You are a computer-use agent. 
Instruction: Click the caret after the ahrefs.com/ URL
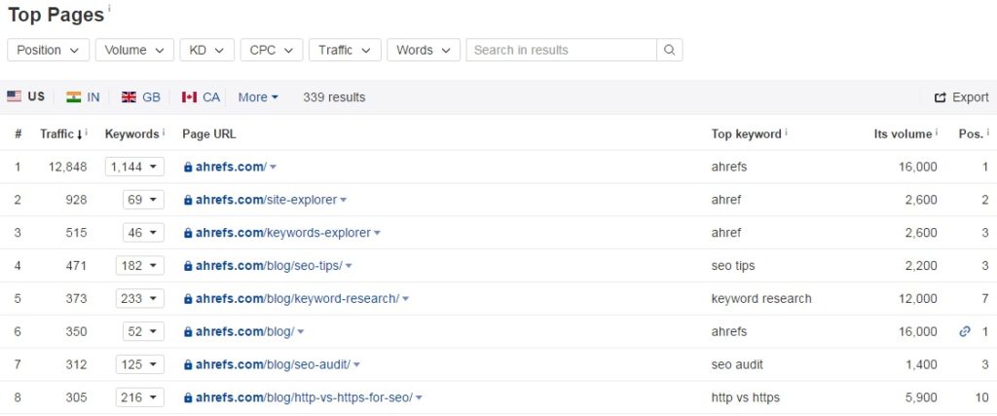(273, 168)
